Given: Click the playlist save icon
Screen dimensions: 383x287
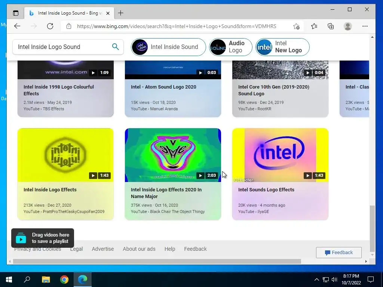Looking at the screenshot, I should 21,238.
